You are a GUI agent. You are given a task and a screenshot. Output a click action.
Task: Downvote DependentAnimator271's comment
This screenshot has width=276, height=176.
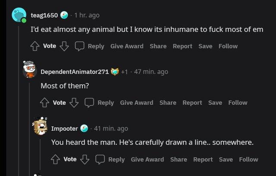73,102
